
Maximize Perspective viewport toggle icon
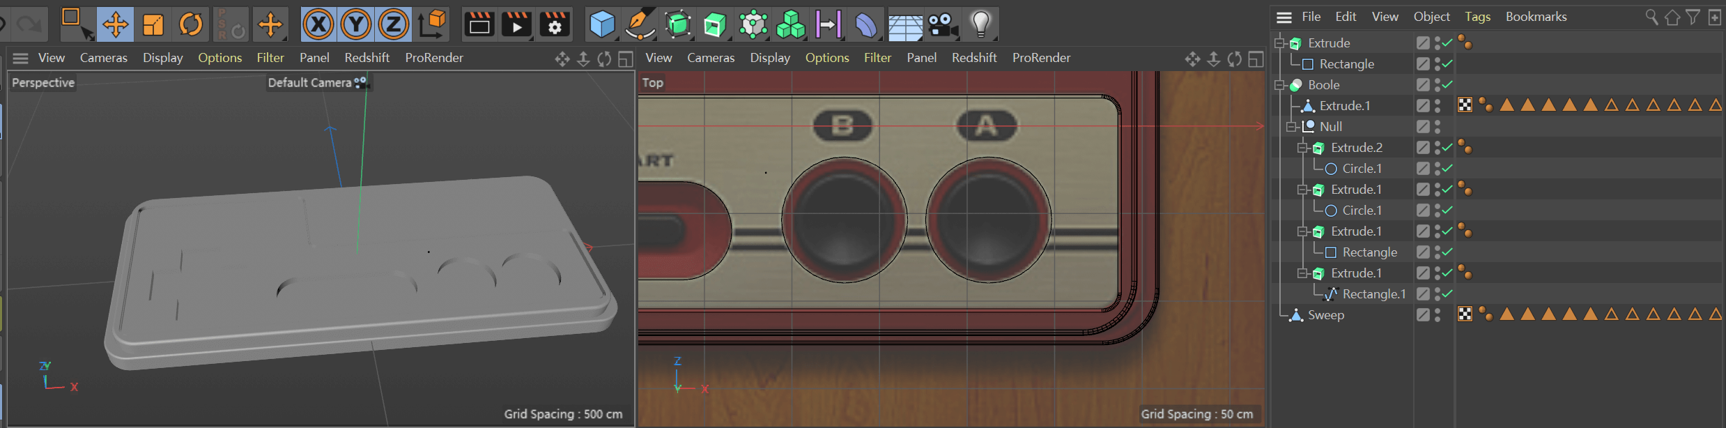click(626, 59)
